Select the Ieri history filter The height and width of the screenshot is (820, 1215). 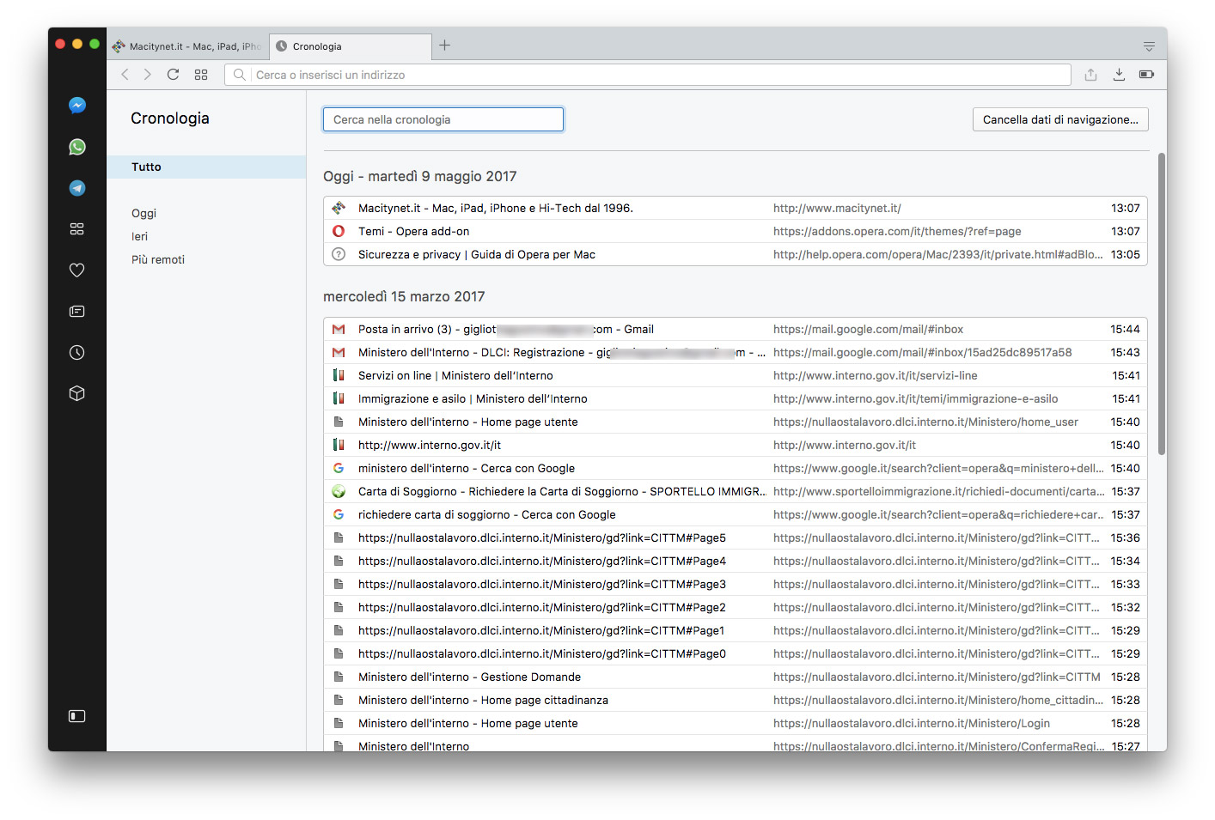[140, 236]
